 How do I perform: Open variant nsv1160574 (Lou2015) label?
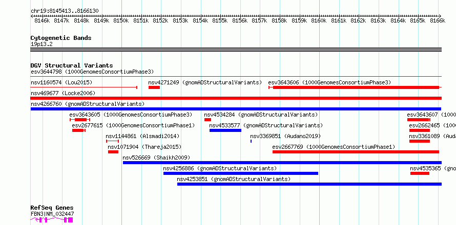[x=61, y=82]
